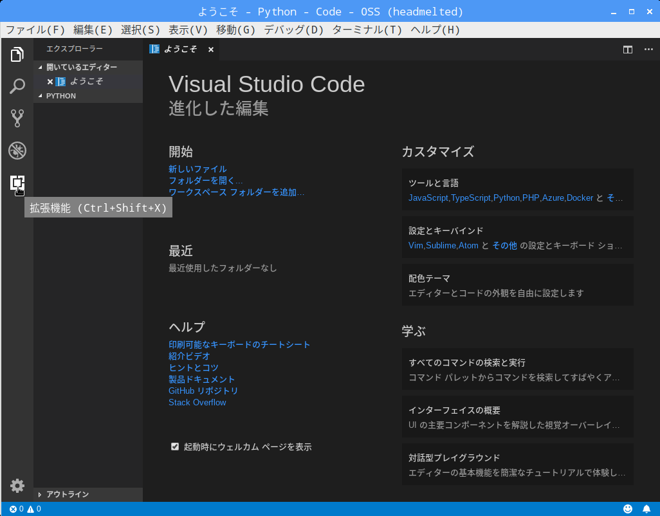Open the 移動(G) menu
660x516 pixels.
(x=235, y=30)
